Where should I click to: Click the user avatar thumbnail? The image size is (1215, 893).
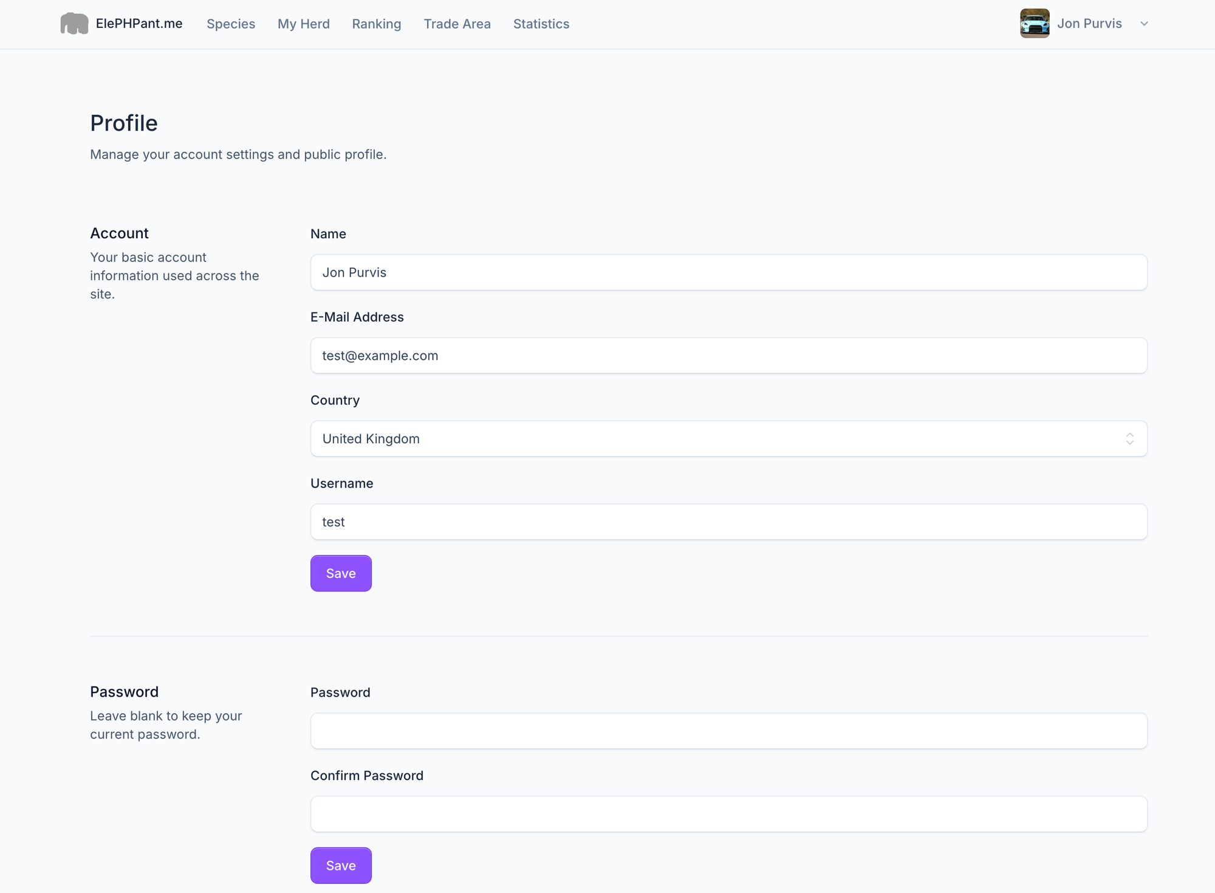pyautogui.click(x=1035, y=24)
